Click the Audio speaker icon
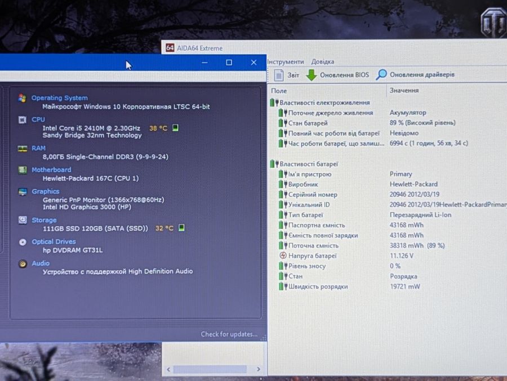507x381 pixels. coord(23,264)
